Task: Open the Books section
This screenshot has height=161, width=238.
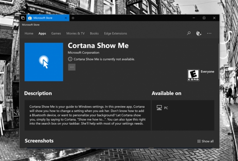Action: [x=94, y=33]
